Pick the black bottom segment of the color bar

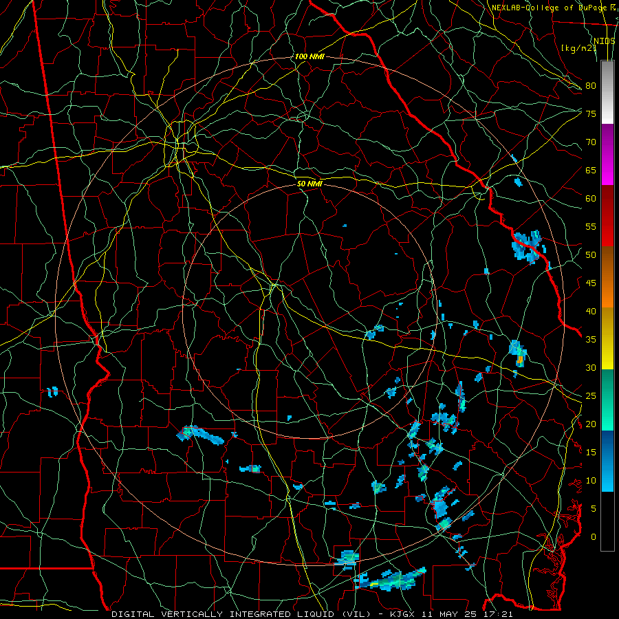[607, 521]
